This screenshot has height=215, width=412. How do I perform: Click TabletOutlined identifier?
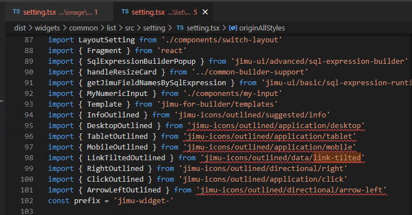[x=117, y=137]
